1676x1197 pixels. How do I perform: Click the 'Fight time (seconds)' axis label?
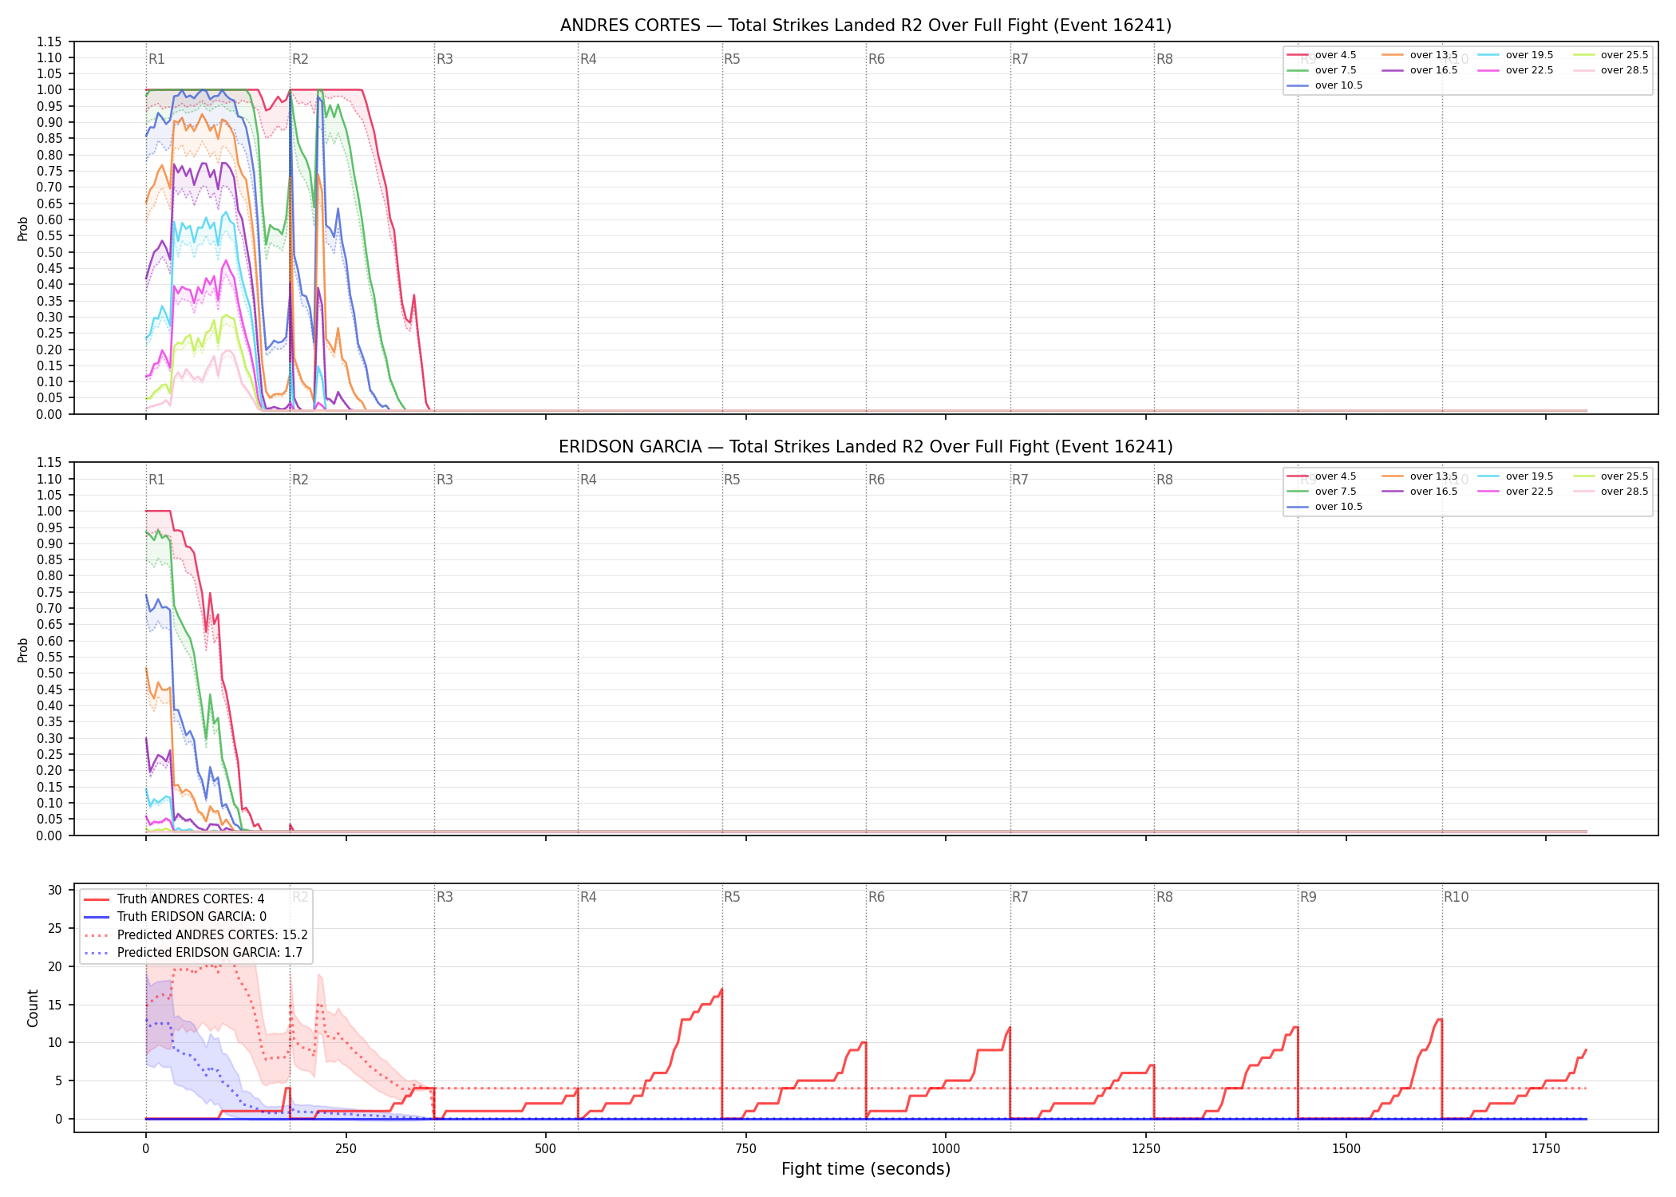866,1169
